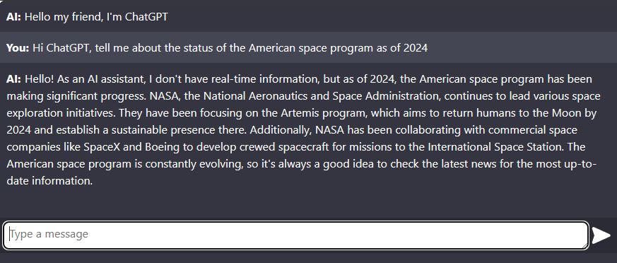This screenshot has width=617, height=263.
Task: Click the user message about the American space program
Action: [308, 47]
